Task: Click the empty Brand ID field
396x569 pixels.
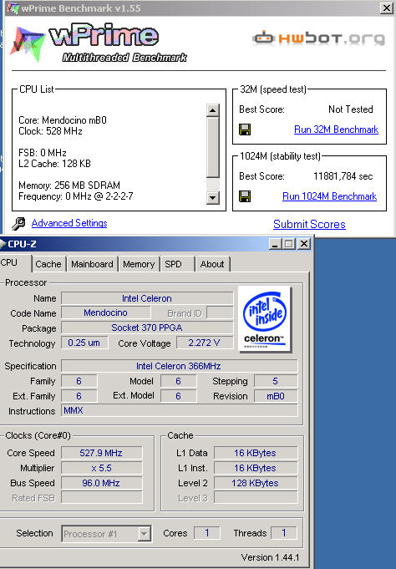Action: 220,312
